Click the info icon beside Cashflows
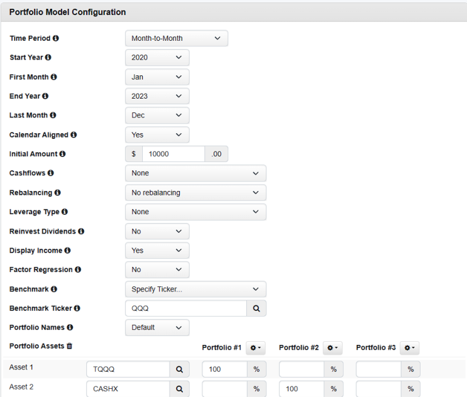 pos(51,173)
